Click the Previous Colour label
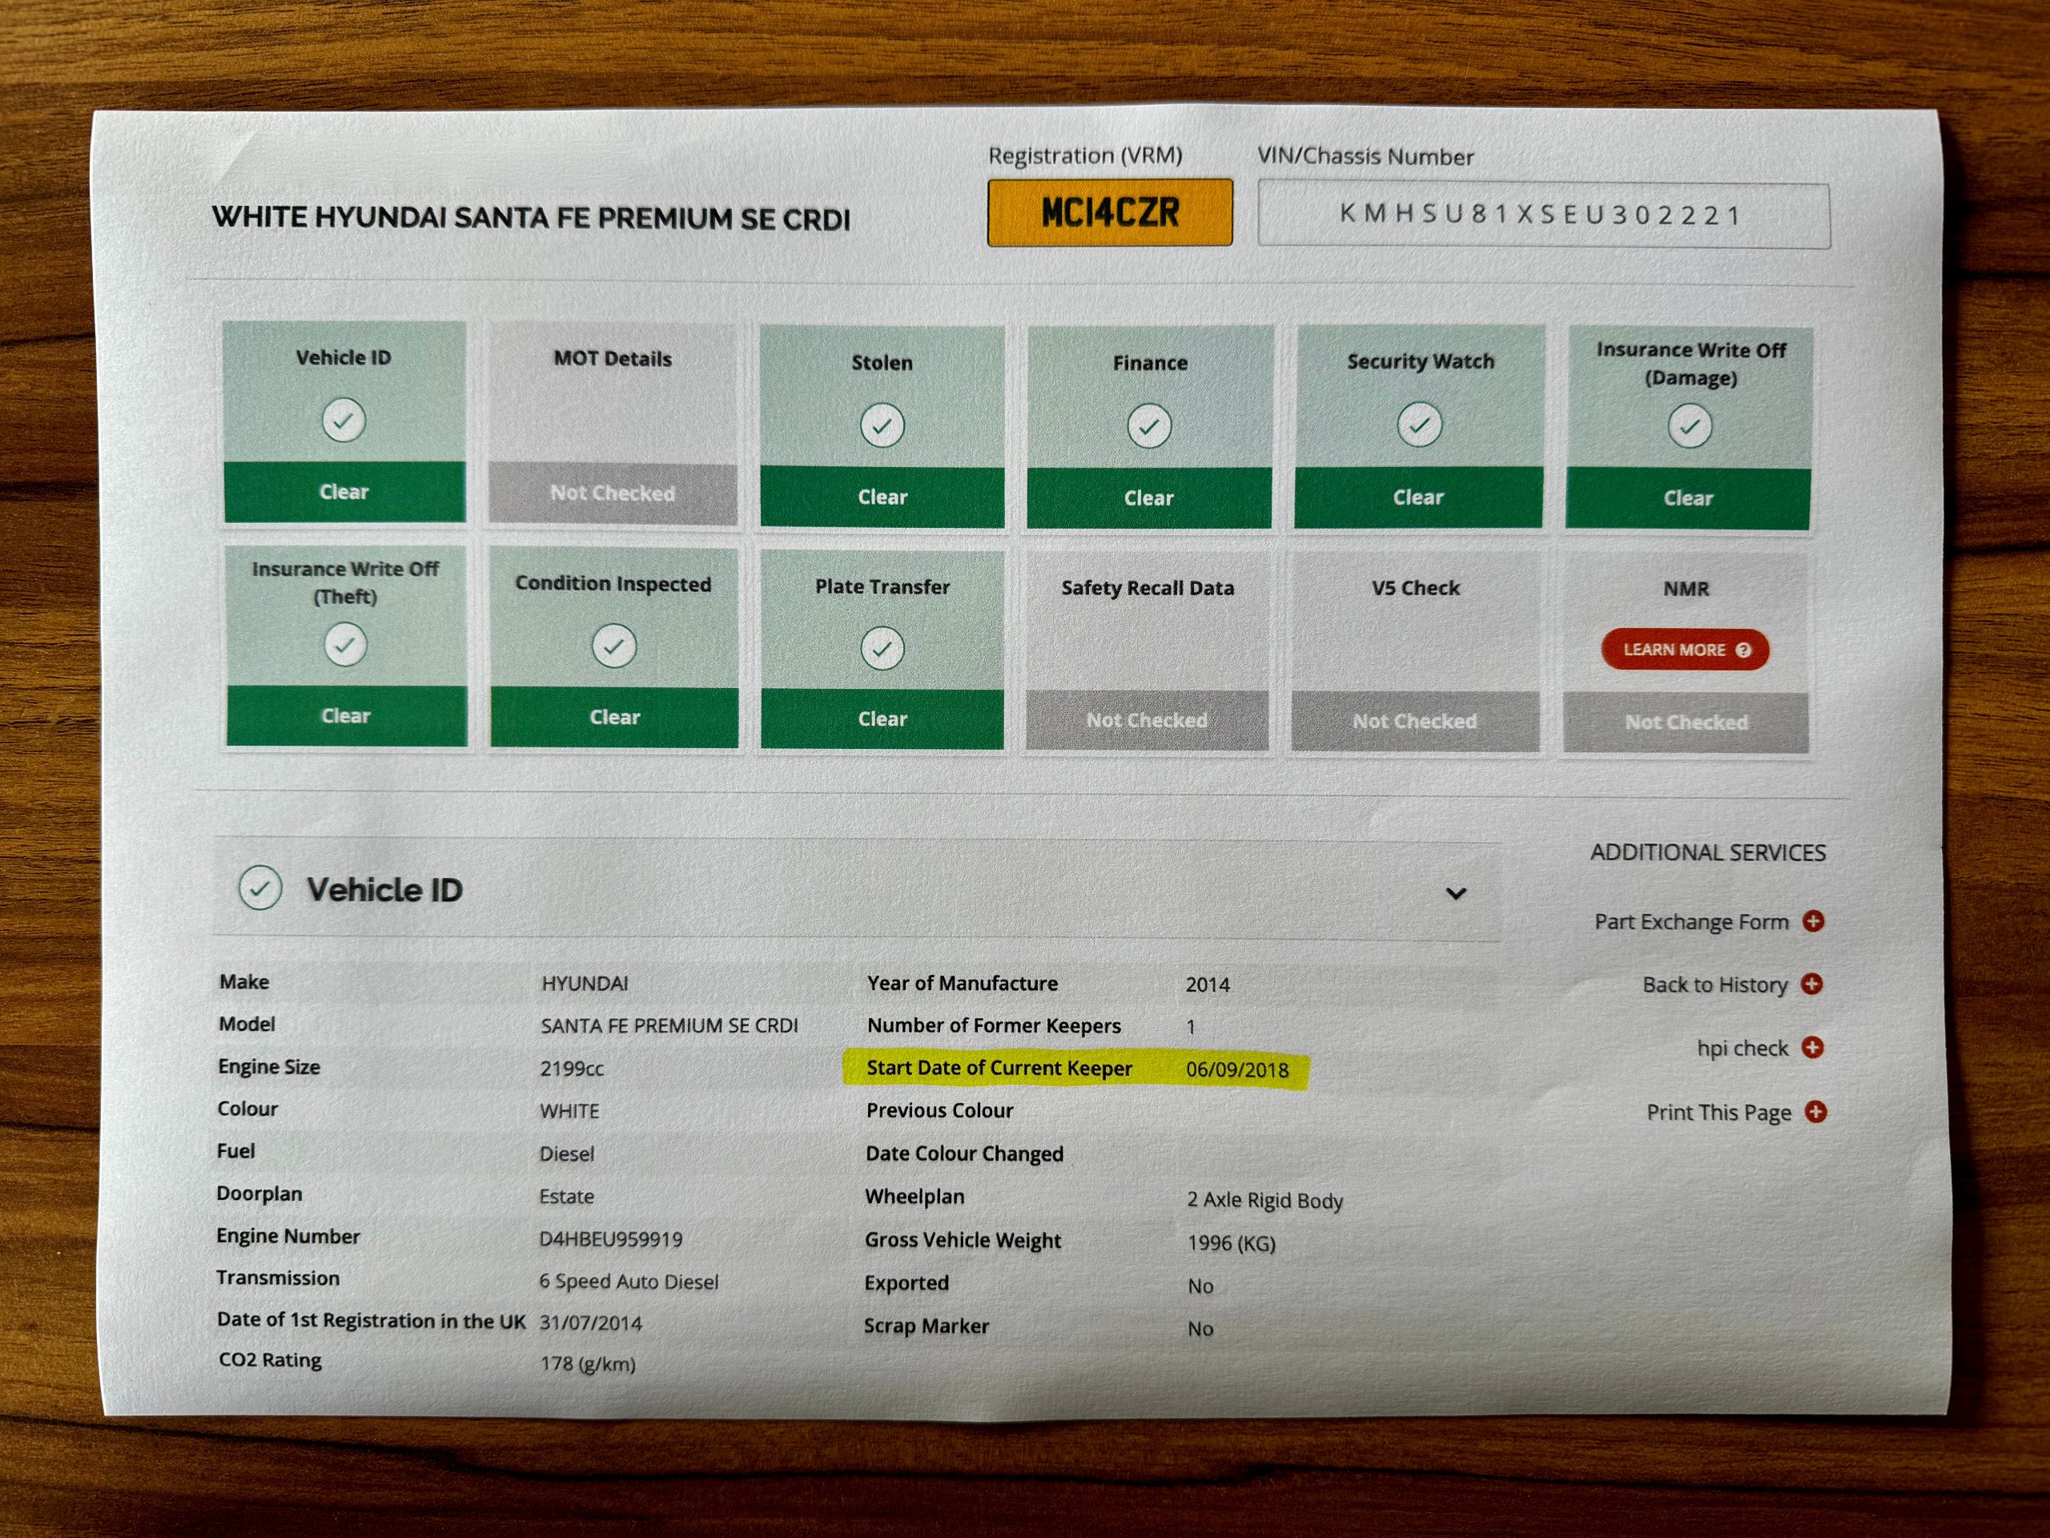This screenshot has height=1538, width=2050. point(940,1110)
